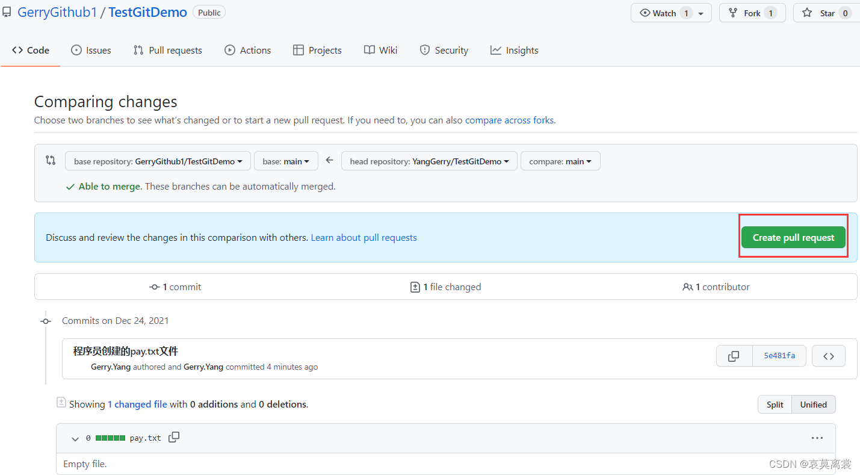Open the Security tab
860x475 pixels.
click(x=444, y=51)
